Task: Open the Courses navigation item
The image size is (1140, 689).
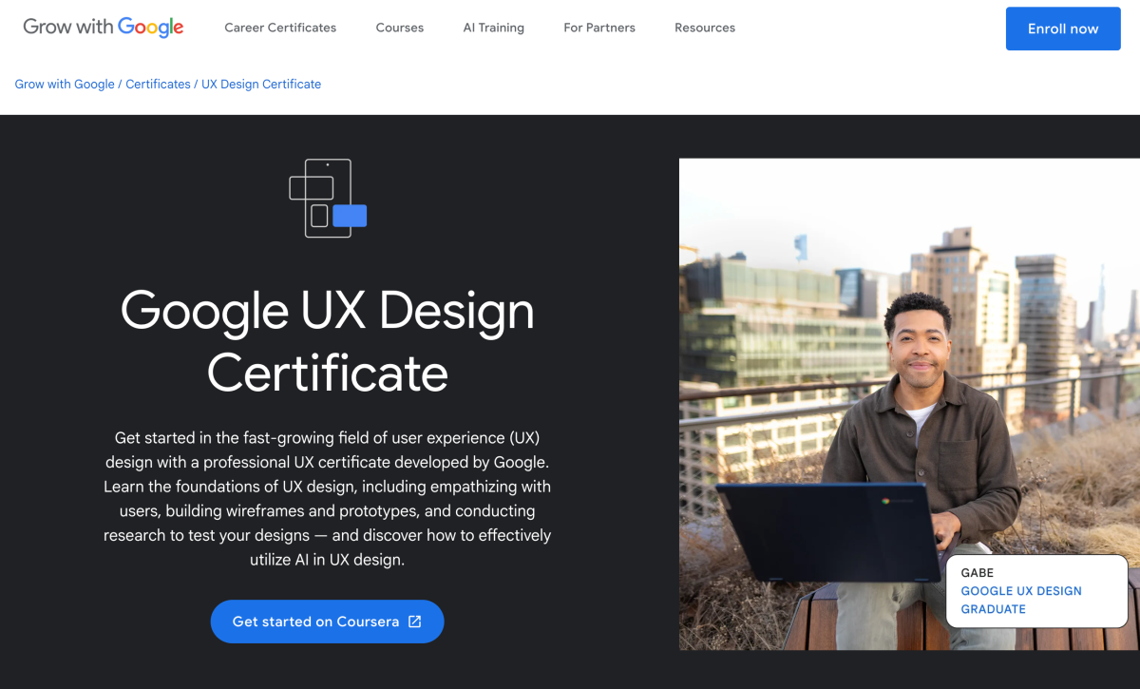Action: 399,28
